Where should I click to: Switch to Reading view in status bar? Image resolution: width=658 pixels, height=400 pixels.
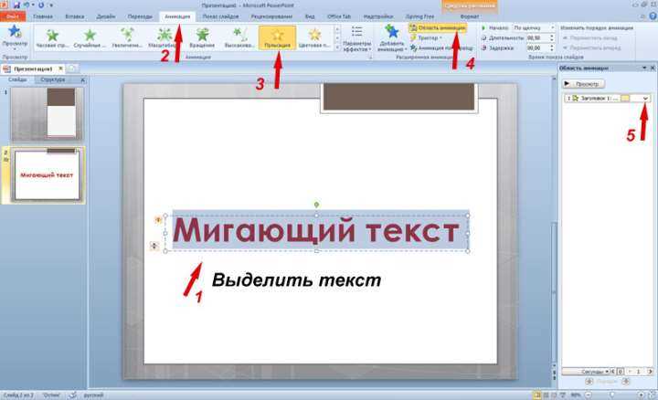coord(554,395)
